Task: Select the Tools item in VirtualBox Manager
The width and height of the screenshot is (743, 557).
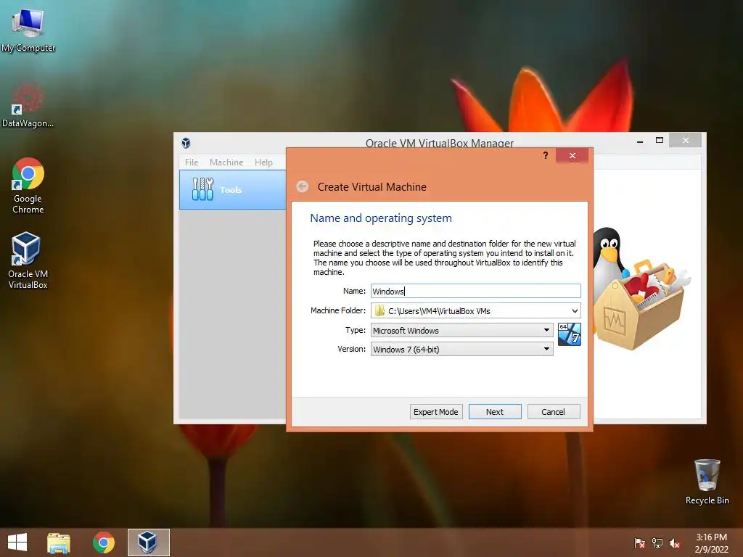Action: (x=232, y=189)
